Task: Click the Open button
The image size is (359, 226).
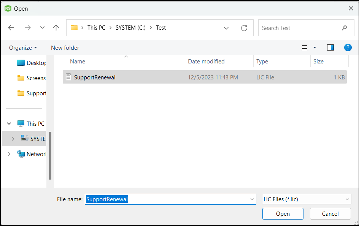Action: 283,213
